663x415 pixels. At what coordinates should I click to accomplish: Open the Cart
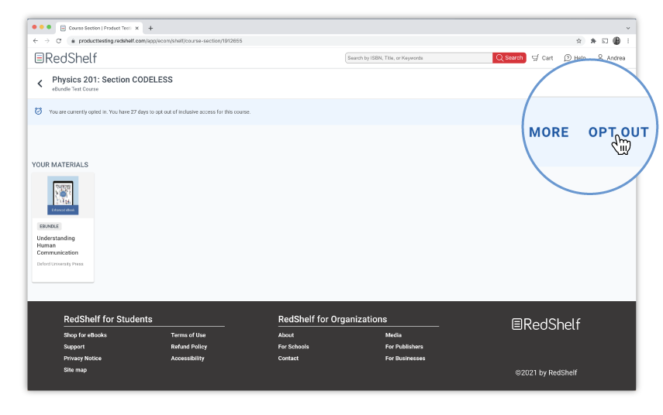coord(543,58)
